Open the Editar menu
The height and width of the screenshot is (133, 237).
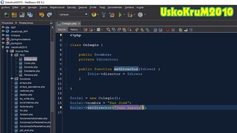(x=16, y=7)
